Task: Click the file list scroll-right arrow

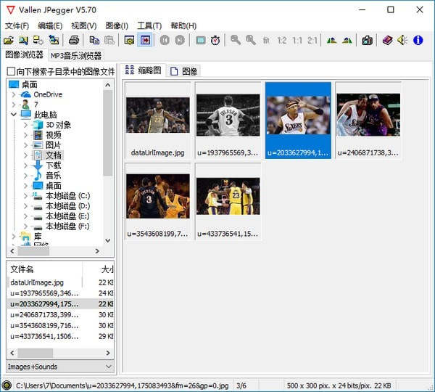Action: pyautogui.click(x=108, y=353)
